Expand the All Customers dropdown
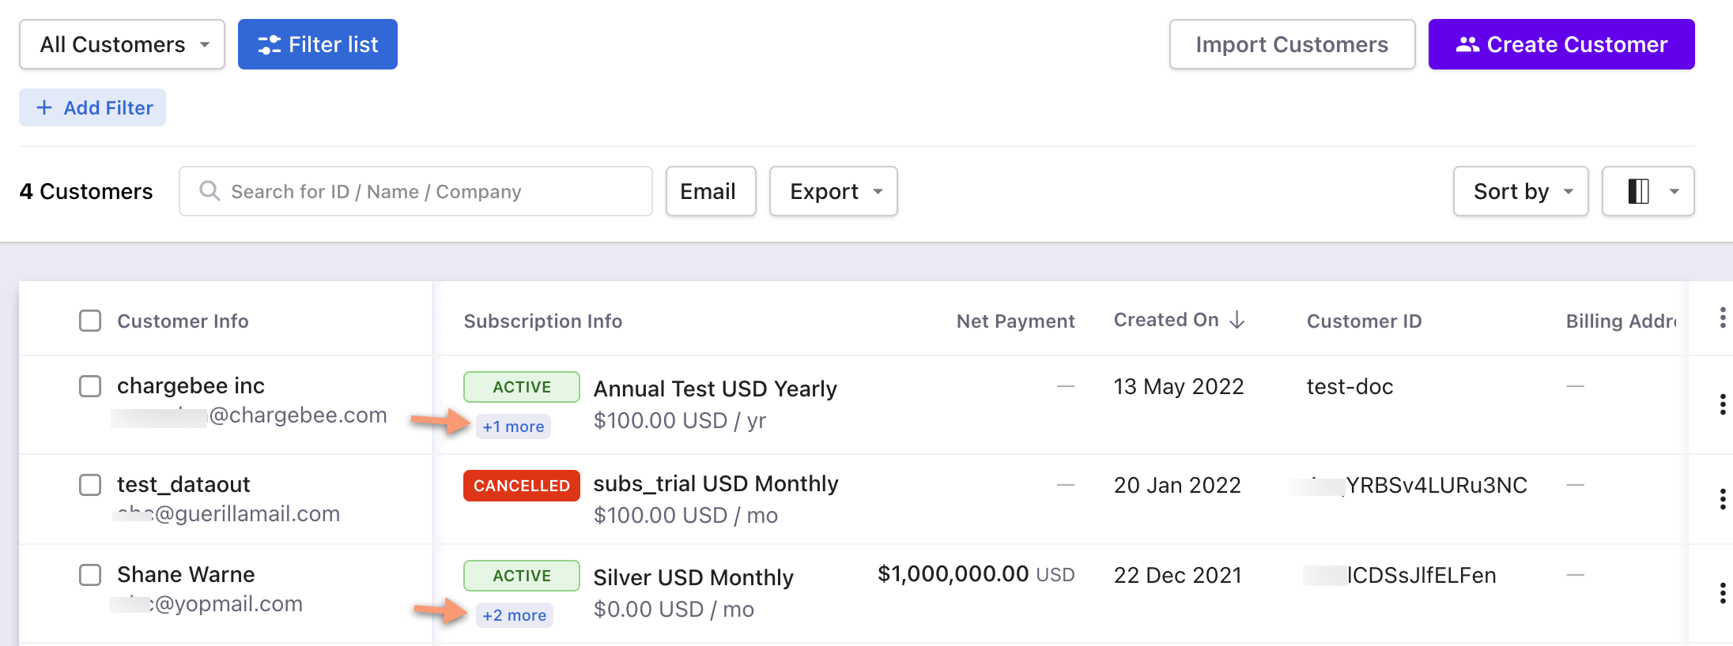1733x646 pixels. coord(123,45)
